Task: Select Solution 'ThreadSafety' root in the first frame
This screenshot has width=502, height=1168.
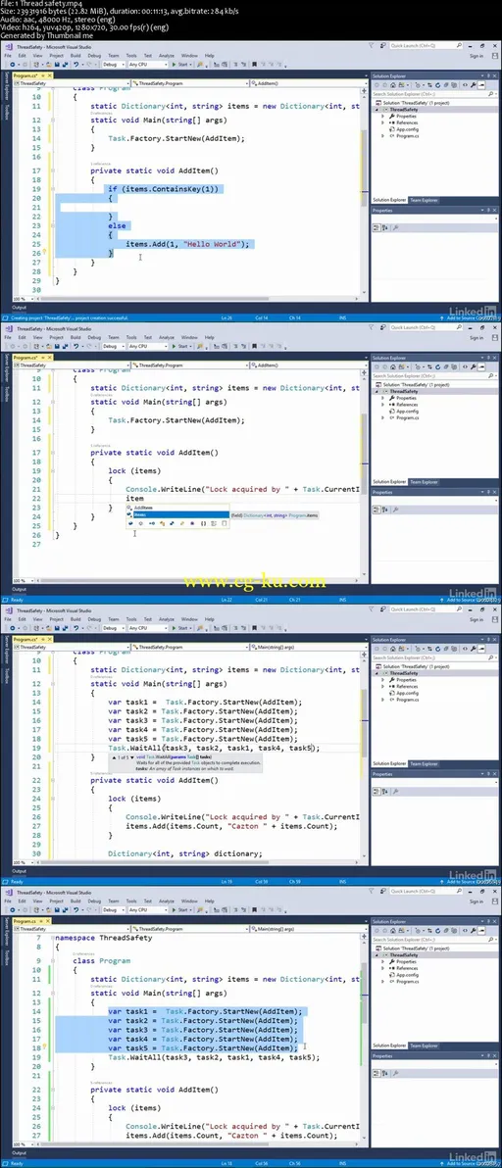Action: pos(414,103)
